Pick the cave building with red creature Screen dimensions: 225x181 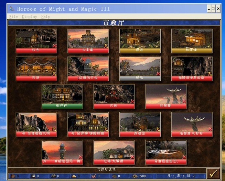[x=114, y=97]
